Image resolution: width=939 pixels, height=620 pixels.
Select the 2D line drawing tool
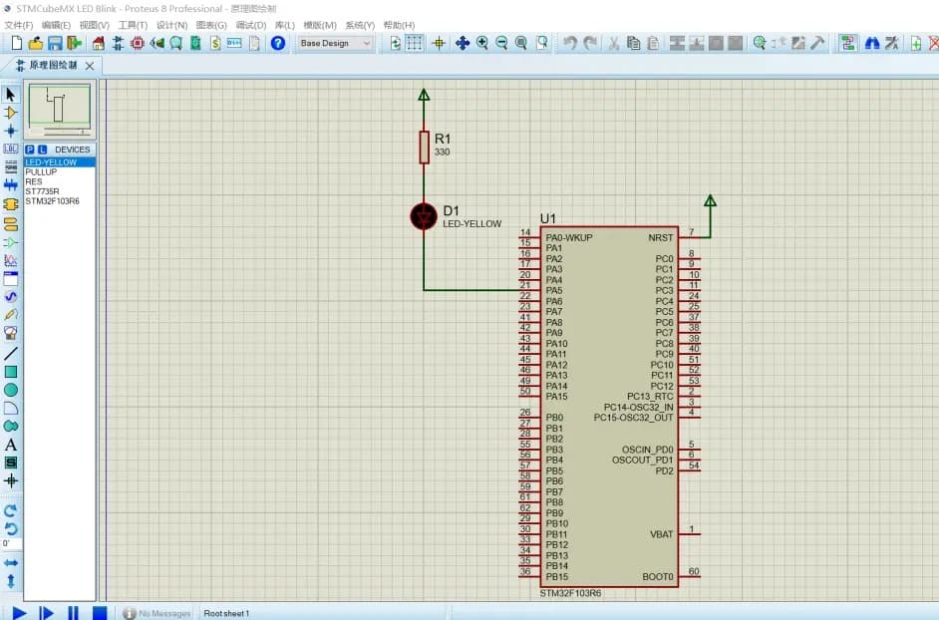pyautogui.click(x=10, y=354)
